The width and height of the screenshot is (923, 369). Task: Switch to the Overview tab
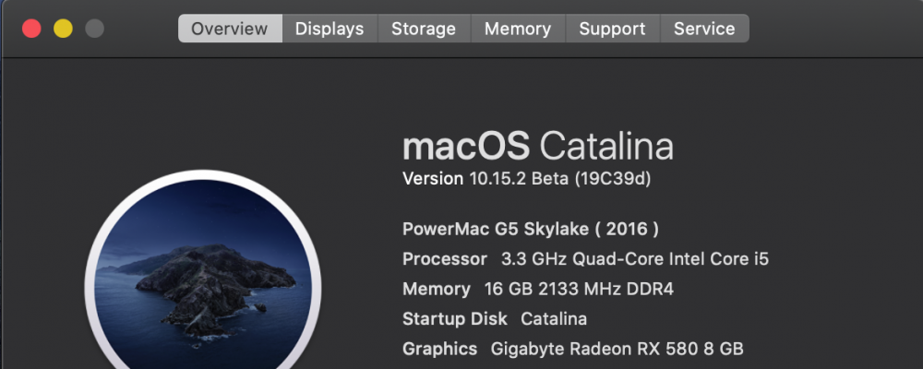click(230, 29)
